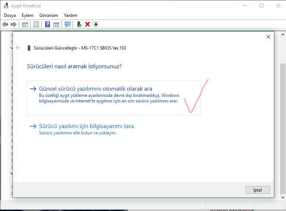This screenshot has width=286, height=211.
Task: Maximize the Aygıt Yöneticisi window
Action: (261, 6)
